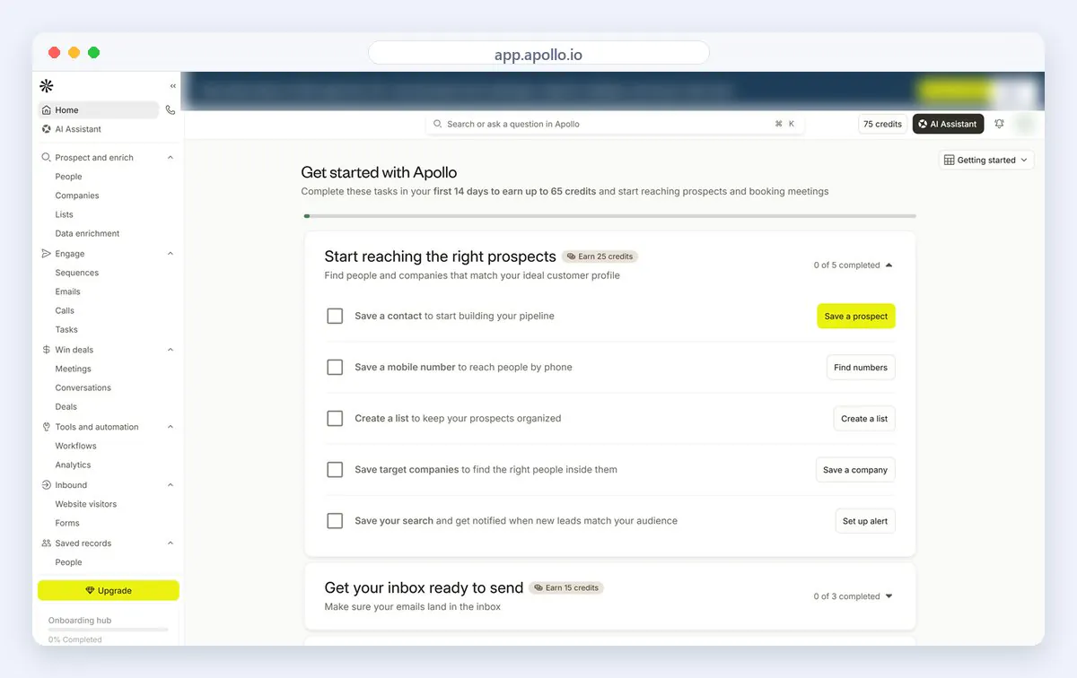Click the coin icon in Earn 25 credits
1077x678 pixels.
click(571, 256)
